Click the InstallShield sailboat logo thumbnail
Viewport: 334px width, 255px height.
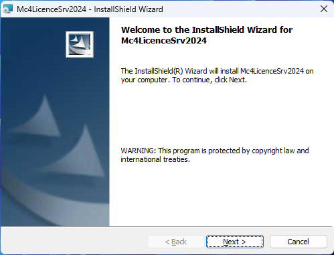(x=80, y=44)
